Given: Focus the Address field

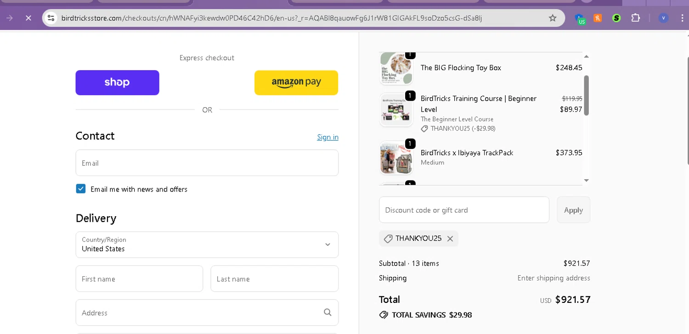Looking at the screenshot, I should pyautogui.click(x=207, y=312).
